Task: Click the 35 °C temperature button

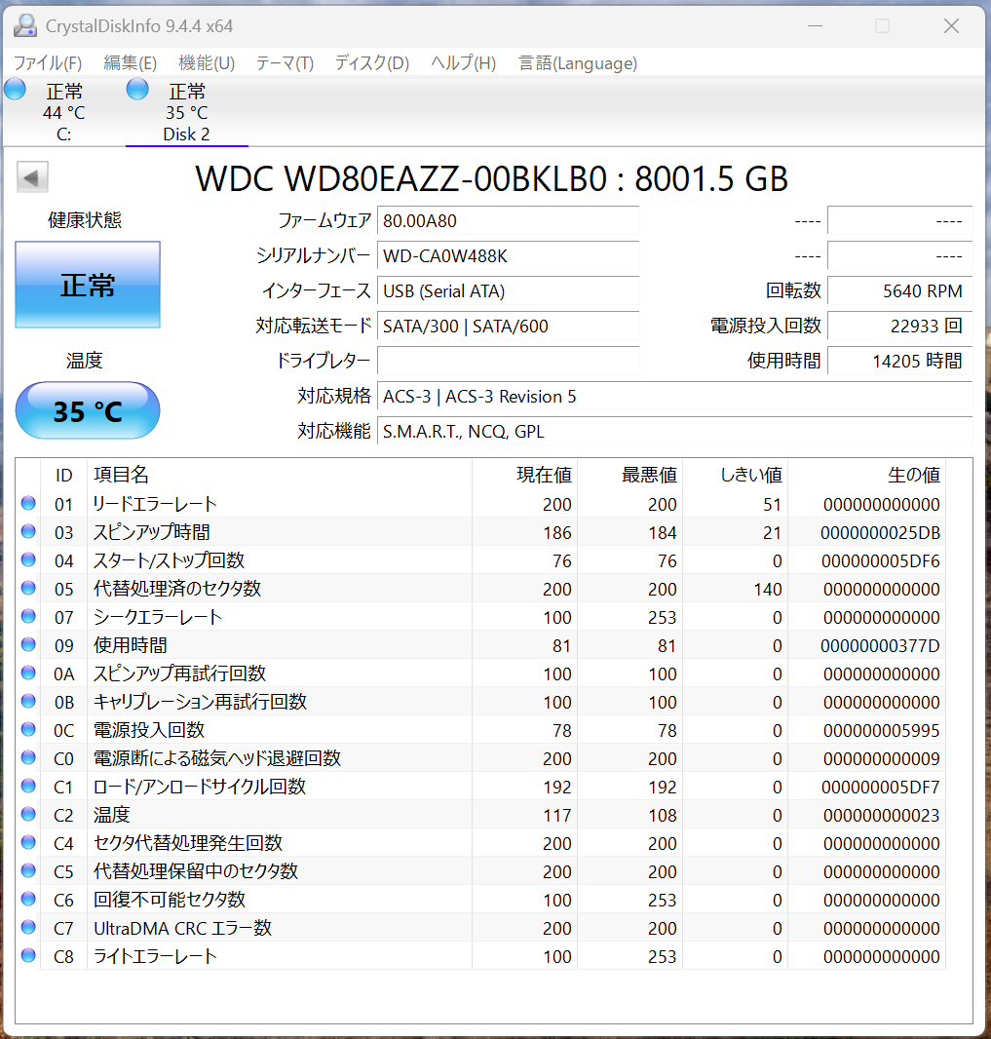Action: pyautogui.click(x=88, y=411)
